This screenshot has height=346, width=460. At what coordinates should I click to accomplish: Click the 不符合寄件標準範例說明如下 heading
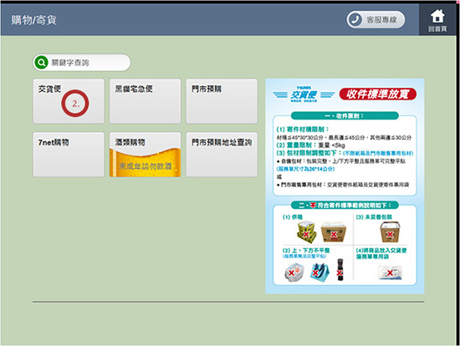pyautogui.click(x=345, y=205)
